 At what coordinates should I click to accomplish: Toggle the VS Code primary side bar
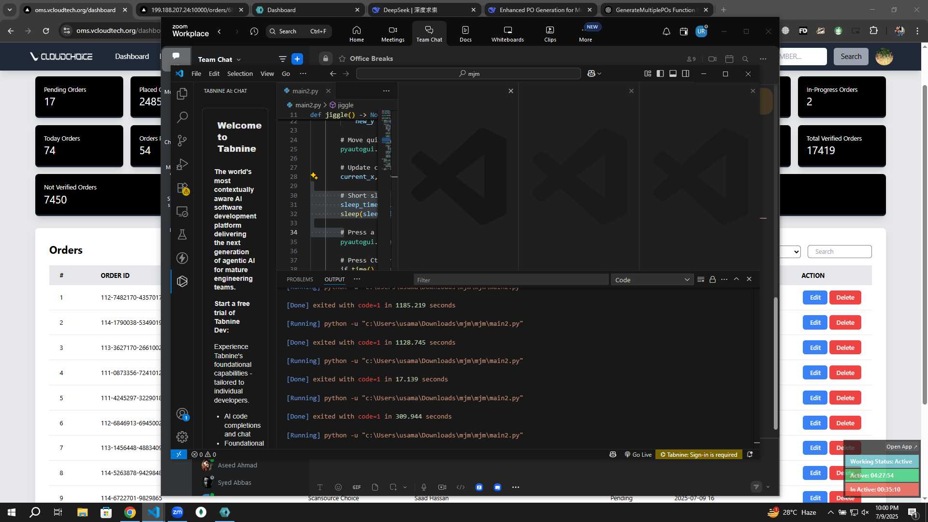(660, 73)
